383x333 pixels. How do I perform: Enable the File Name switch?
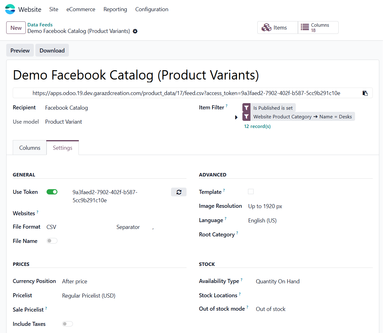(x=52, y=241)
